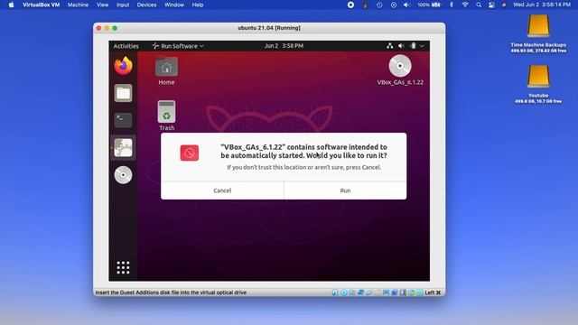Click the Time Machine menu bar icon
Screen dimensions: 578x325
pyautogui.click(x=379, y=5)
